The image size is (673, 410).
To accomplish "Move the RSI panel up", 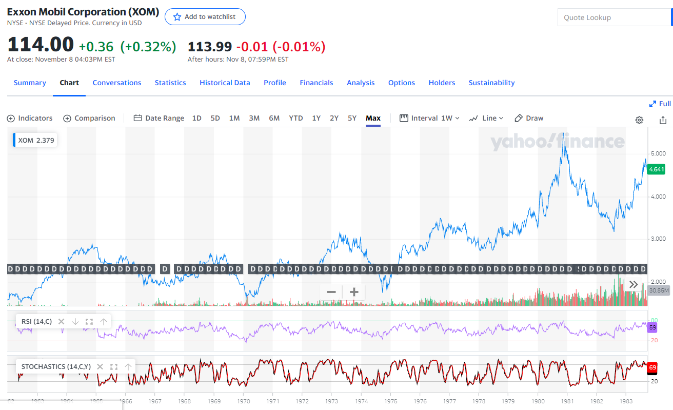I will pyautogui.click(x=104, y=322).
